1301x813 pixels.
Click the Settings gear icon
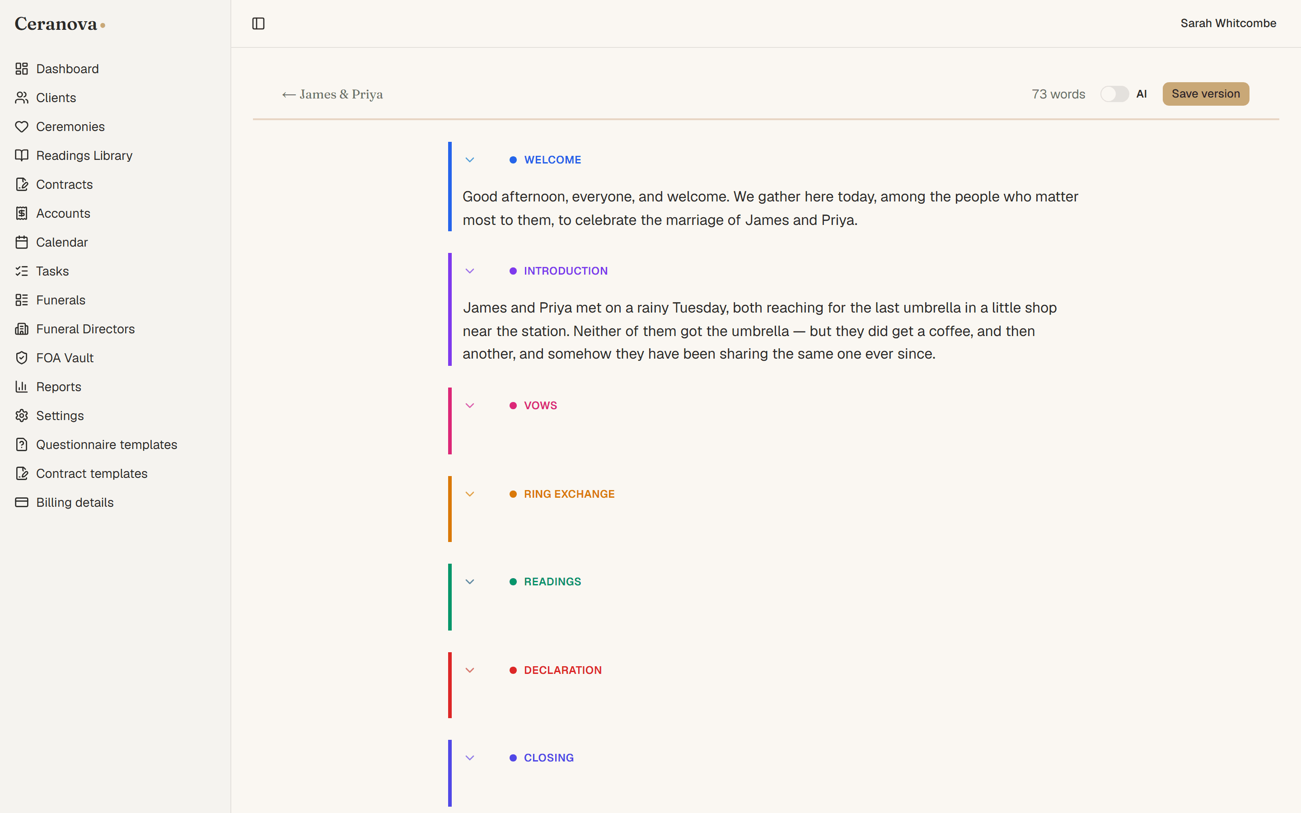tap(22, 416)
